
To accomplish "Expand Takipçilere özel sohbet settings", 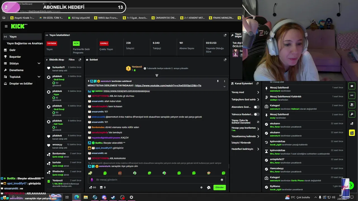I will pos(246,99).
